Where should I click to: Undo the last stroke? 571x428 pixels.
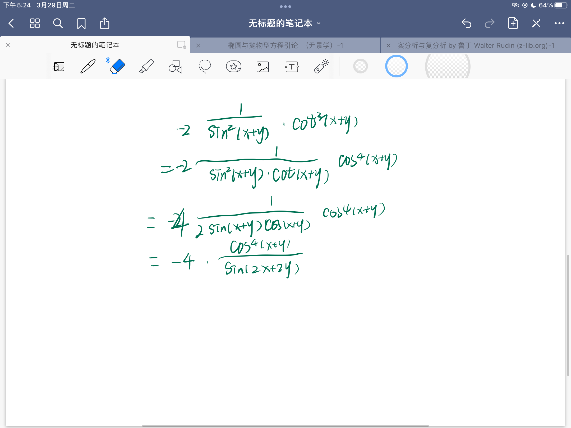pos(467,24)
